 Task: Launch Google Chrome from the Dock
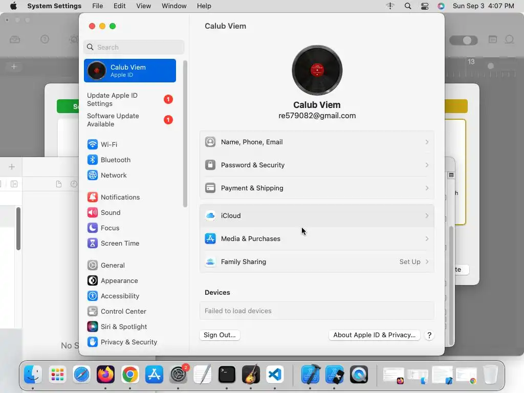pyautogui.click(x=130, y=374)
